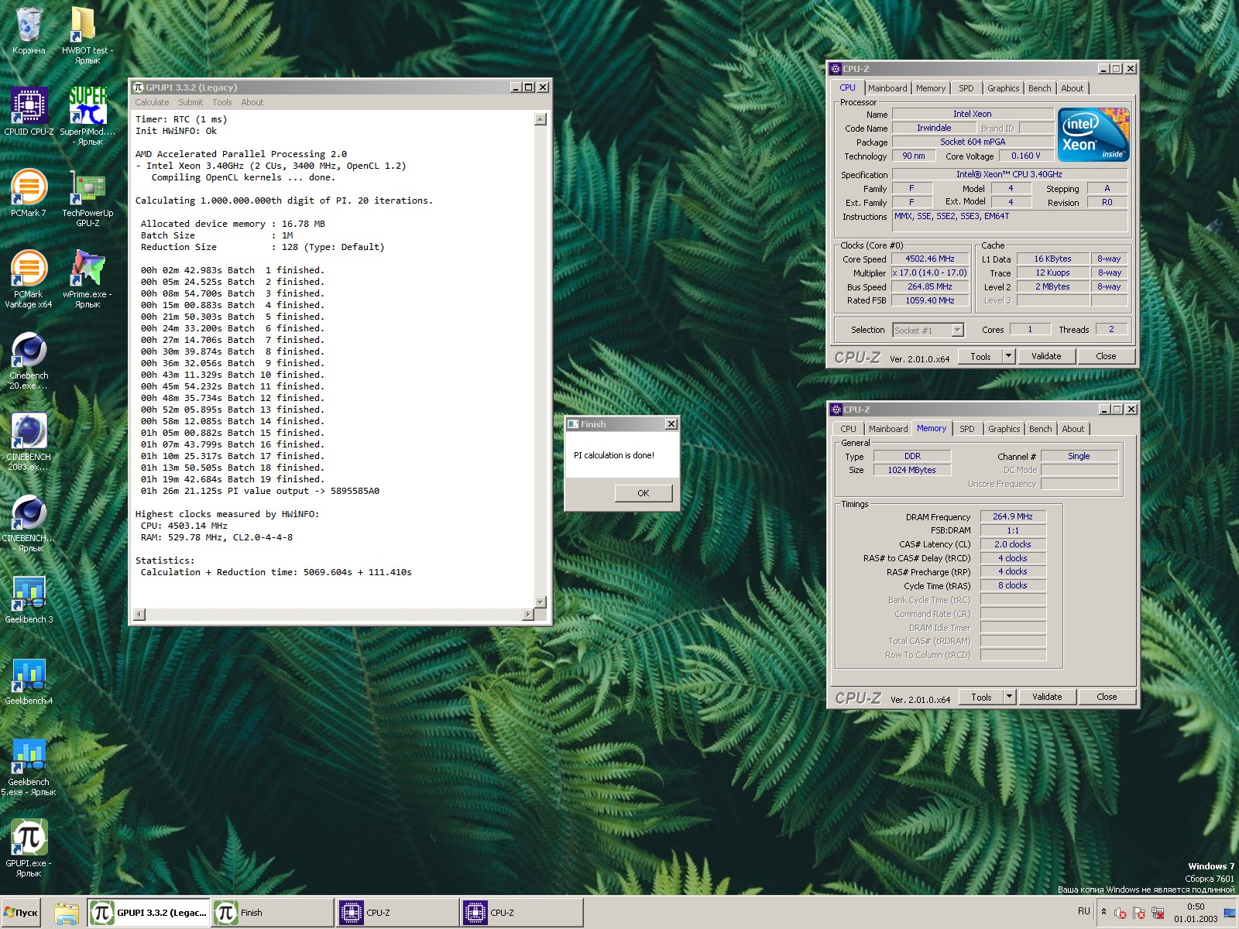Click Validate in the upper CPU-Z window
This screenshot has height=929, width=1239.
[x=1046, y=357]
